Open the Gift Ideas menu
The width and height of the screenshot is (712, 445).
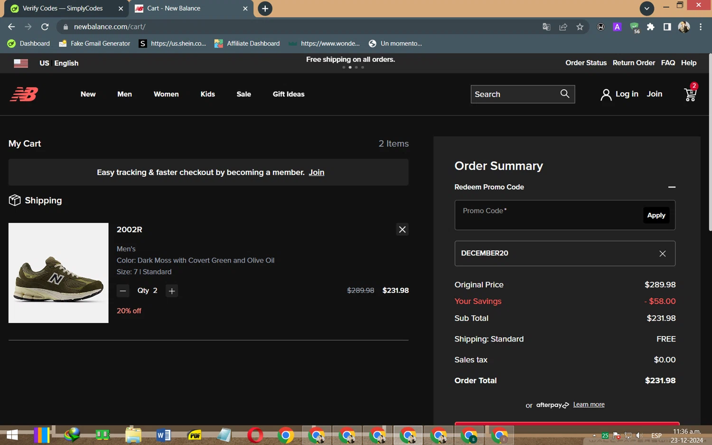(x=289, y=94)
